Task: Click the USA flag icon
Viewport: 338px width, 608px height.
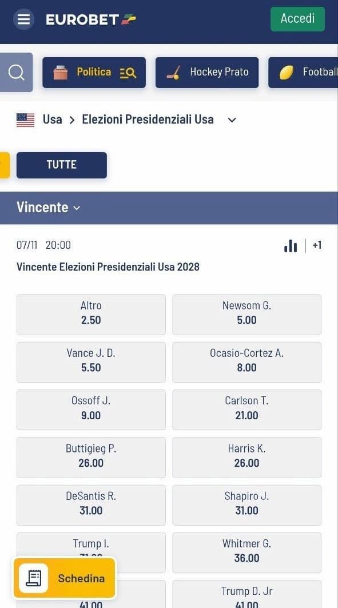Action: tap(26, 120)
